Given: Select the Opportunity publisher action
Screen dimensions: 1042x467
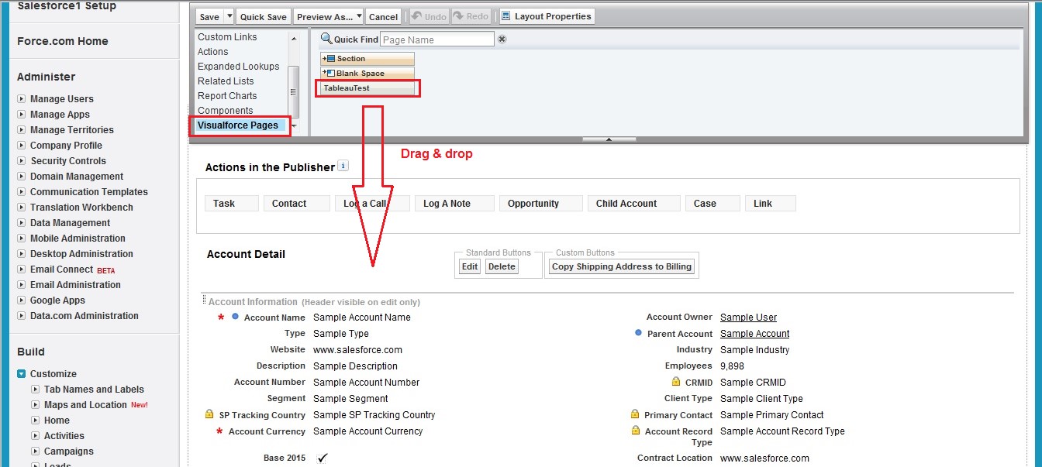Looking at the screenshot, I should click(x=541, y=203).
